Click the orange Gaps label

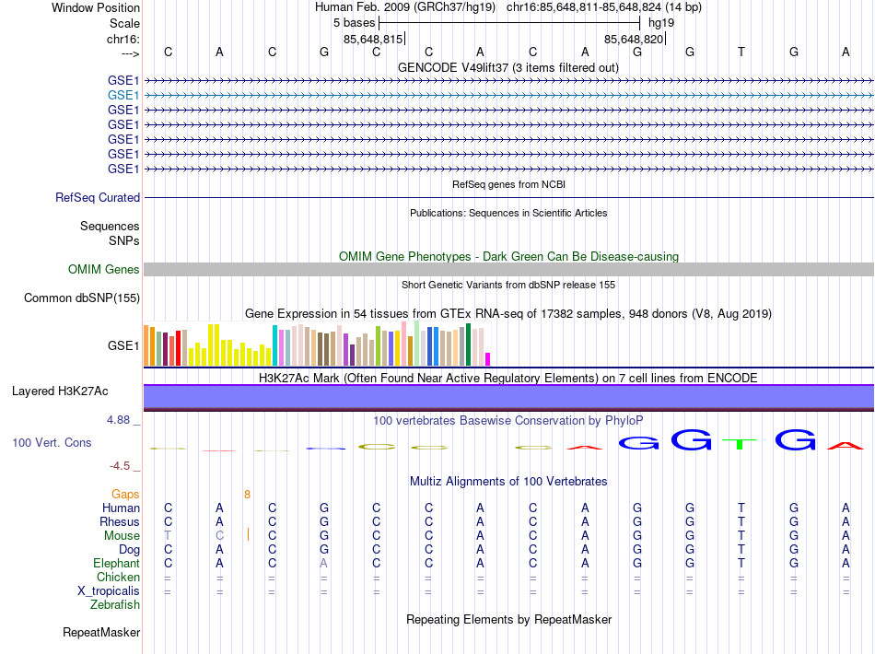click(125, 494)
